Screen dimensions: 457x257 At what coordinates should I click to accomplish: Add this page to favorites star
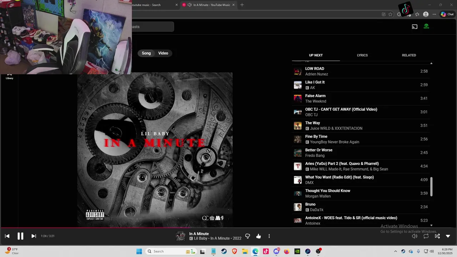[x=390, y=14]
